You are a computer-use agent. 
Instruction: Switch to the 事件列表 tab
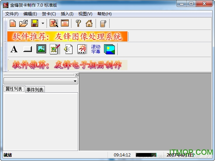click(x=35, y=90)
